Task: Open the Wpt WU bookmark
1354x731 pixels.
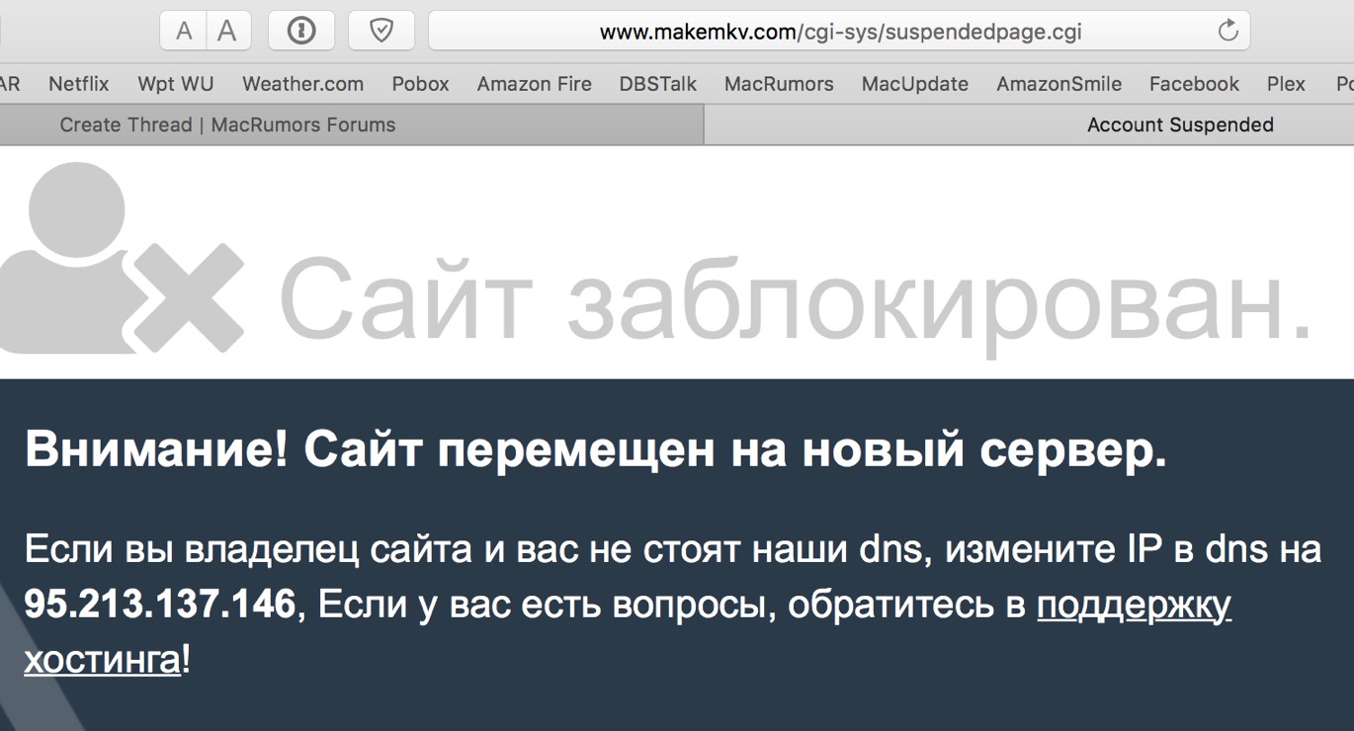Action: point(176,84)
